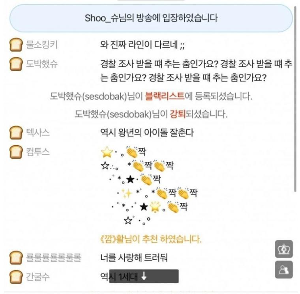Click the Shoo_슈 broadcast entry banner
Image resolution: width=300 pixels, height=294 pixels.
tap(151, 18)
